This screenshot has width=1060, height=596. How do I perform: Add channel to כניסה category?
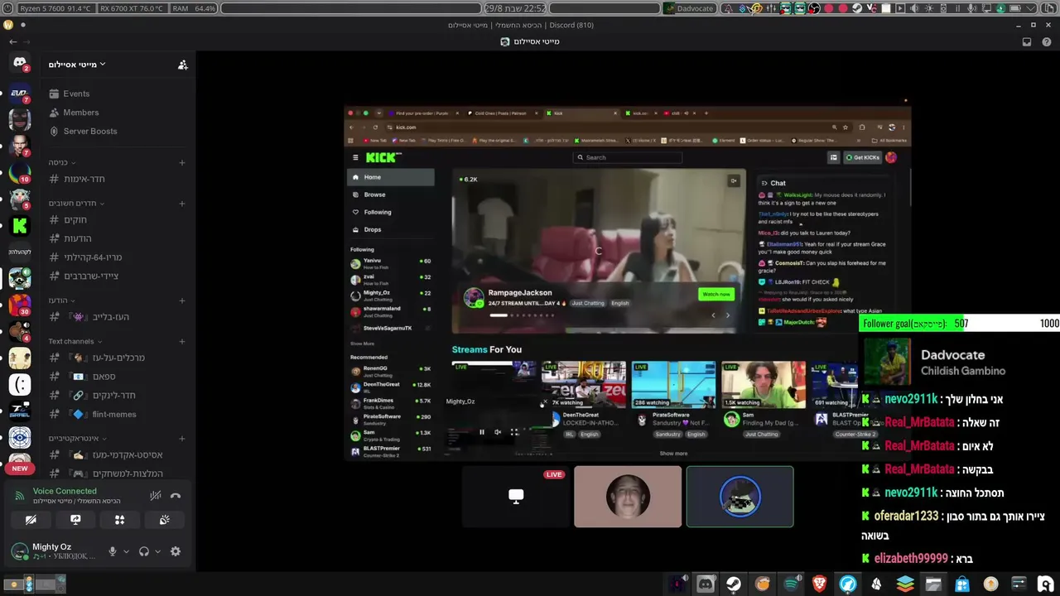point(182,162)
